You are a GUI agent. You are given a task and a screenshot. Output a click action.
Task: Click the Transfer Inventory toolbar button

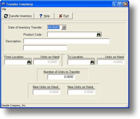tap(18, 16)
